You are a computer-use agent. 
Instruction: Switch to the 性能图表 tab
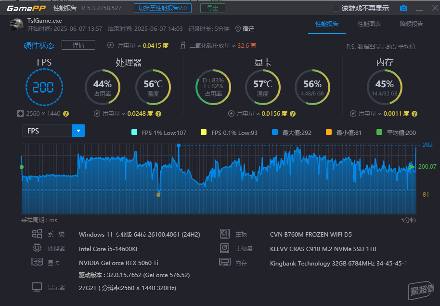coord(369,24)
